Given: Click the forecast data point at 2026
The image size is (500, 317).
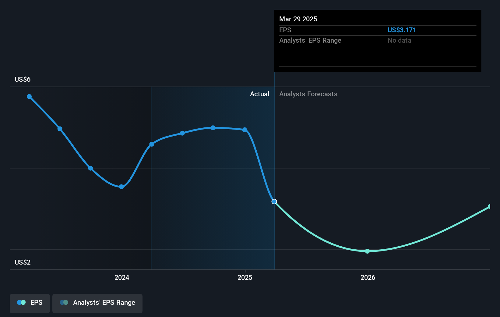Looking at the screenshot, I should coord(368,251).
